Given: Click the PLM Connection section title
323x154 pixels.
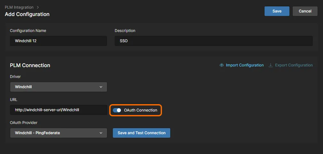Looking at the screenshot, I should coord(30,65).
